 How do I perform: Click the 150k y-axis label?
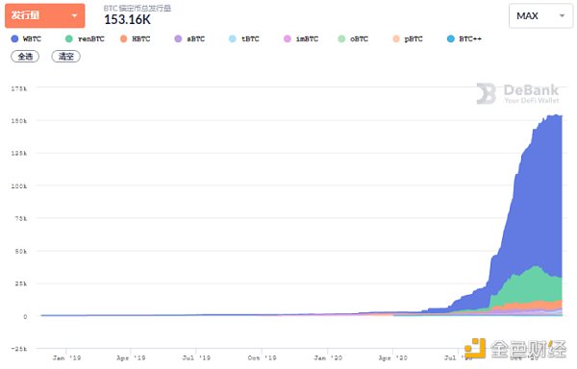click(x=19, y=121)
